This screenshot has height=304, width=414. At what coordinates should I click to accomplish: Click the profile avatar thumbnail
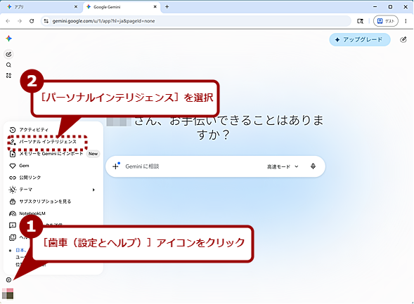tap(8, 293)
